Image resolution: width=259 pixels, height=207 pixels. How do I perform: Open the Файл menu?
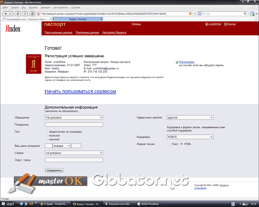coord(5,8)
